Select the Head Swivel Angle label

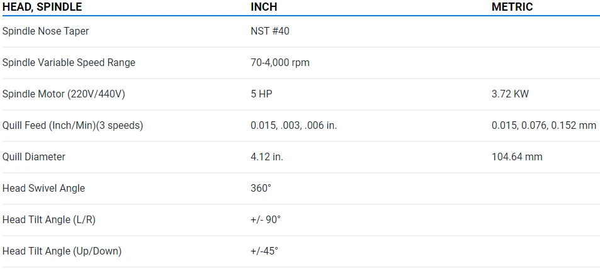point(43,188)
